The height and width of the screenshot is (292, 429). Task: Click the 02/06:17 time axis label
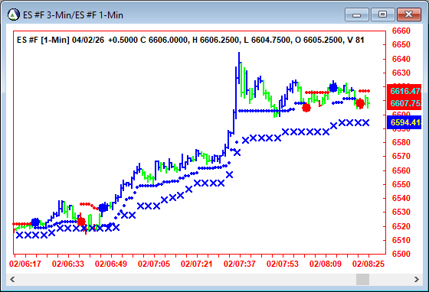(x=25, y=264)
